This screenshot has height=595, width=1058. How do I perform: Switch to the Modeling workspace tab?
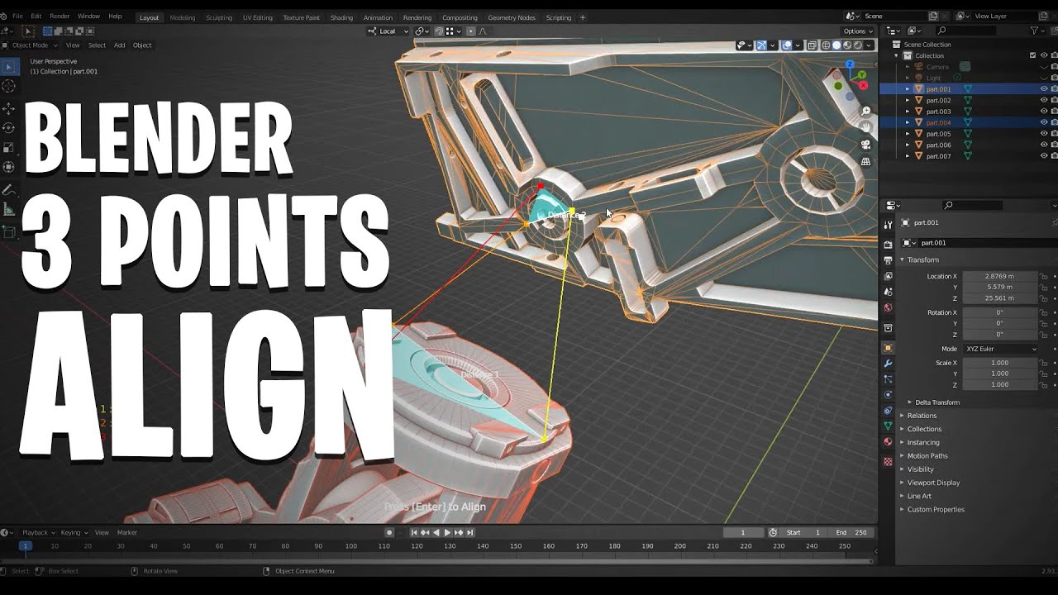(182, 17)
